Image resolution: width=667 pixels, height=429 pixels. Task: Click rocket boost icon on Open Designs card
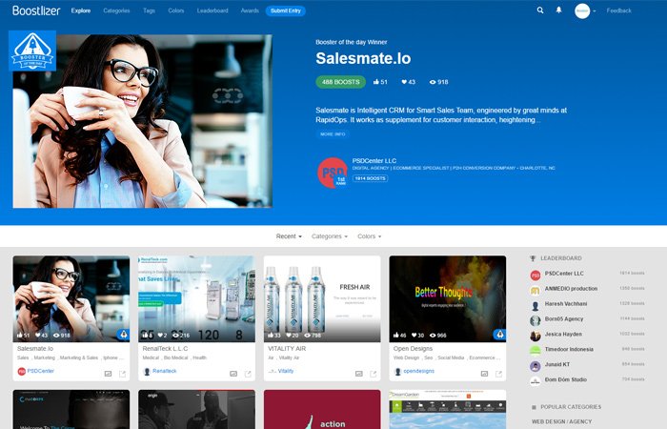500,335
